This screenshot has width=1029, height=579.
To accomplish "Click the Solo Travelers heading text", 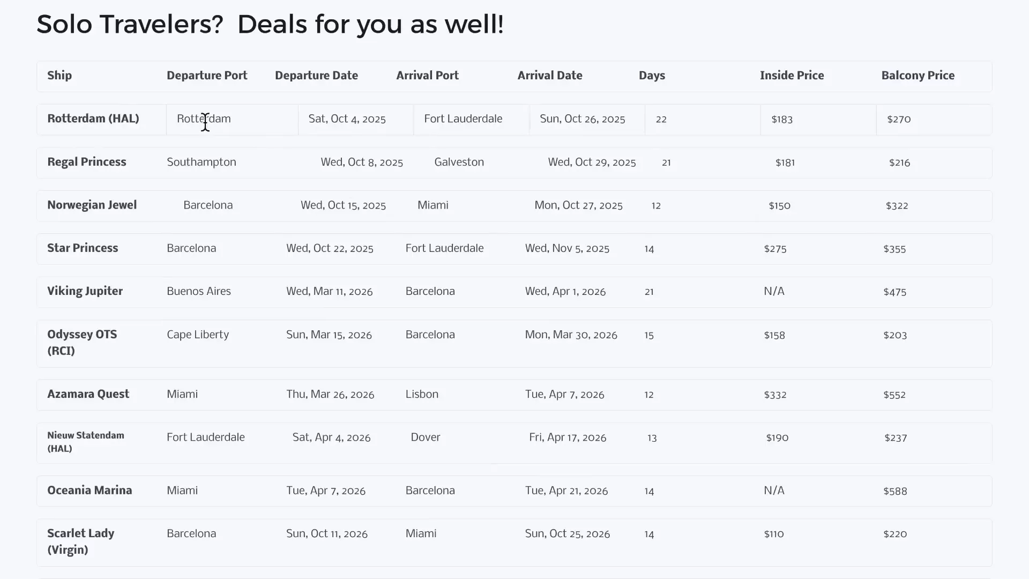I will point(270,25).
